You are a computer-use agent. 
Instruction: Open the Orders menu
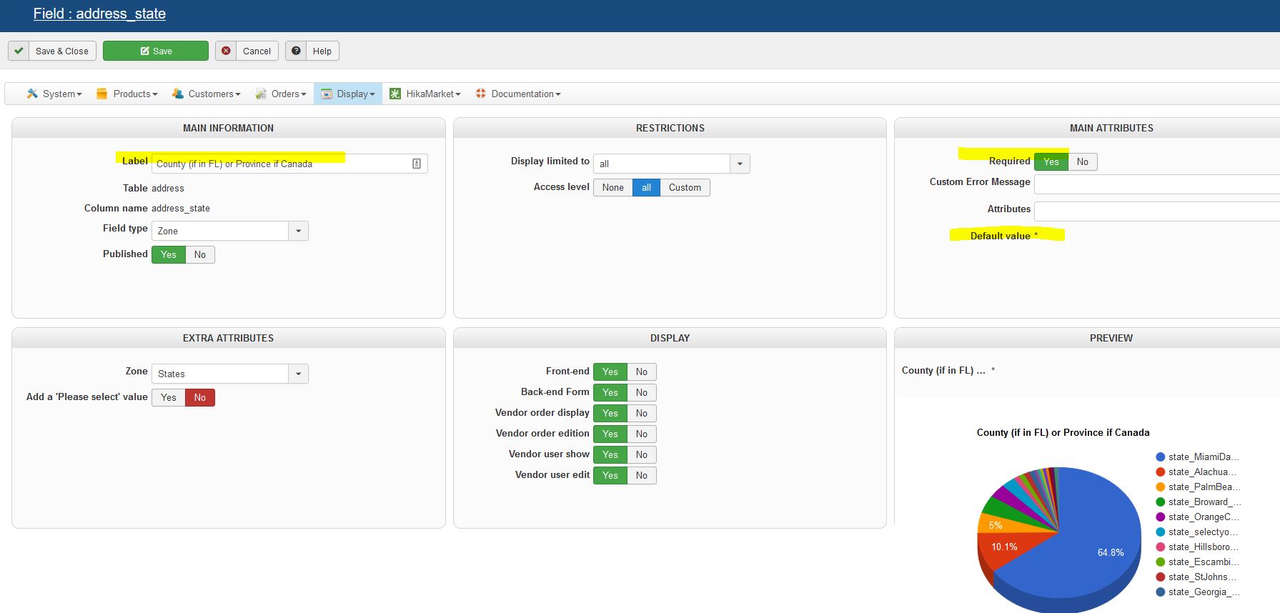click(281, 94)
